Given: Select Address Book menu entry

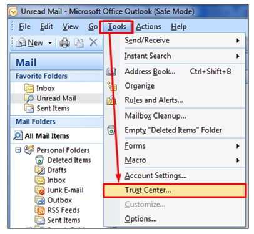Looking at the screenshot, I should [x=175, y=71].
